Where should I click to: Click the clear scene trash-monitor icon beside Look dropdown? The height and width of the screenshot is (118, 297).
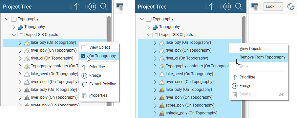[255, 7]
